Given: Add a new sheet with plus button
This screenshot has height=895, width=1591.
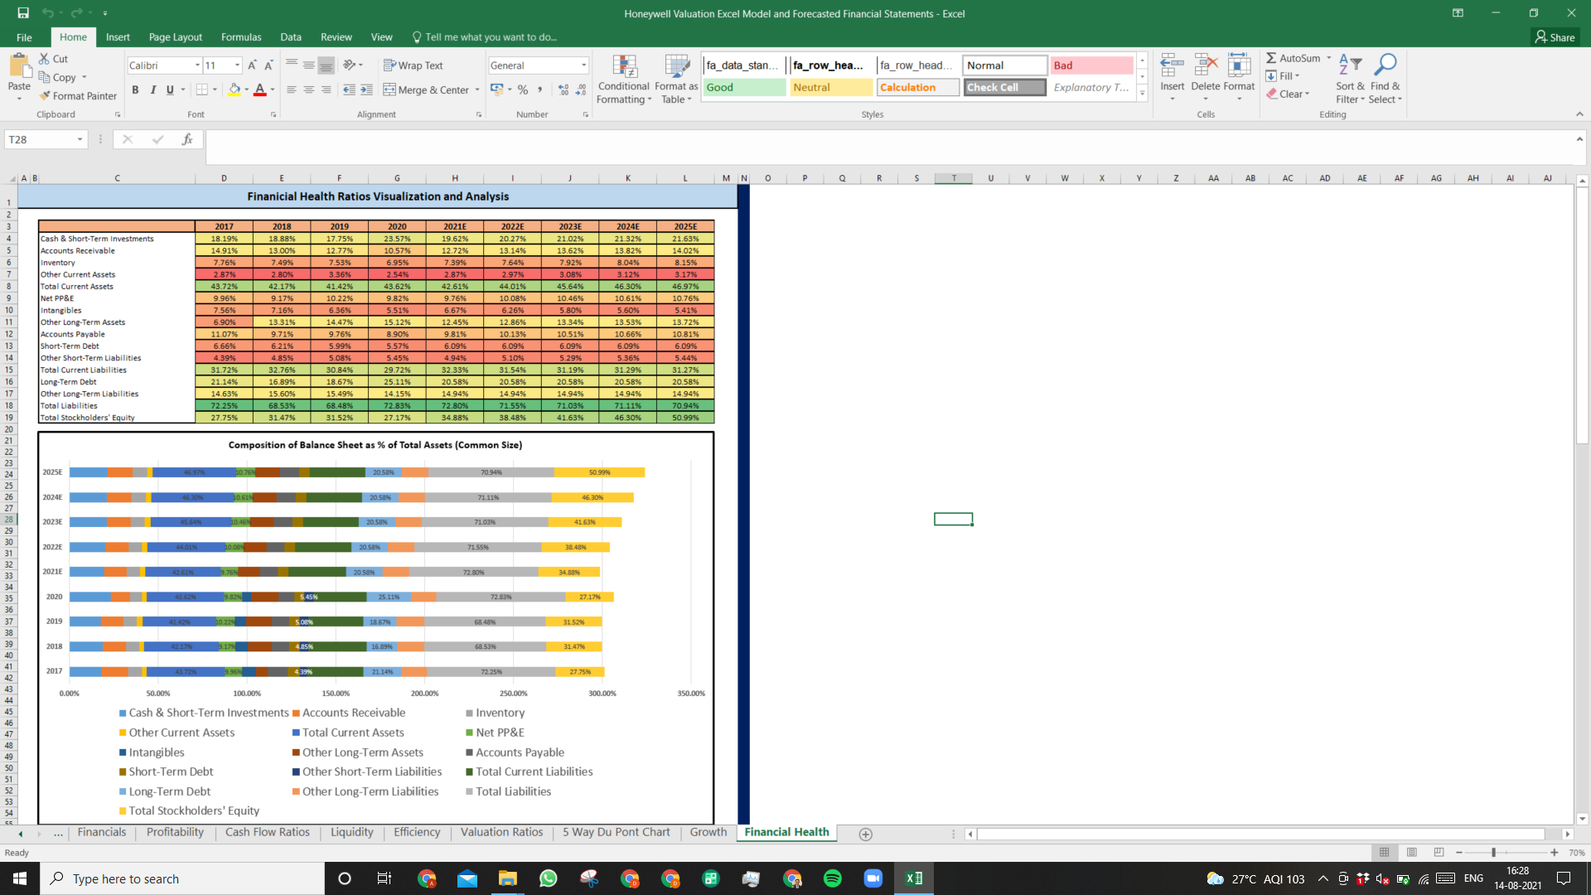Looking at the screenshot, I should click(x=865, y=834).
